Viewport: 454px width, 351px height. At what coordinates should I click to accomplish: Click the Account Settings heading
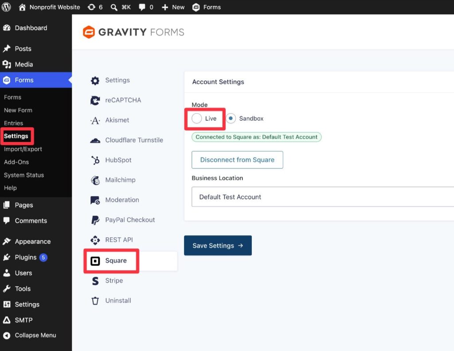(x=218, y=82)
